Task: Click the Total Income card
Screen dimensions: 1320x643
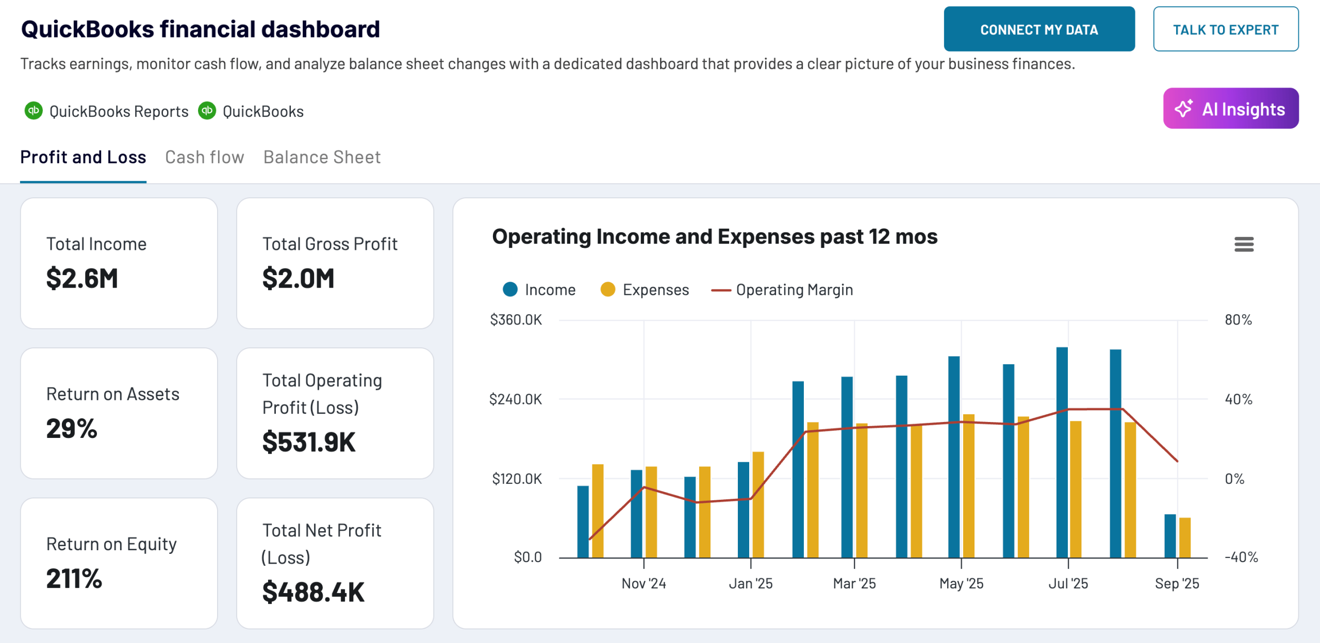Action: coord(119,263)
